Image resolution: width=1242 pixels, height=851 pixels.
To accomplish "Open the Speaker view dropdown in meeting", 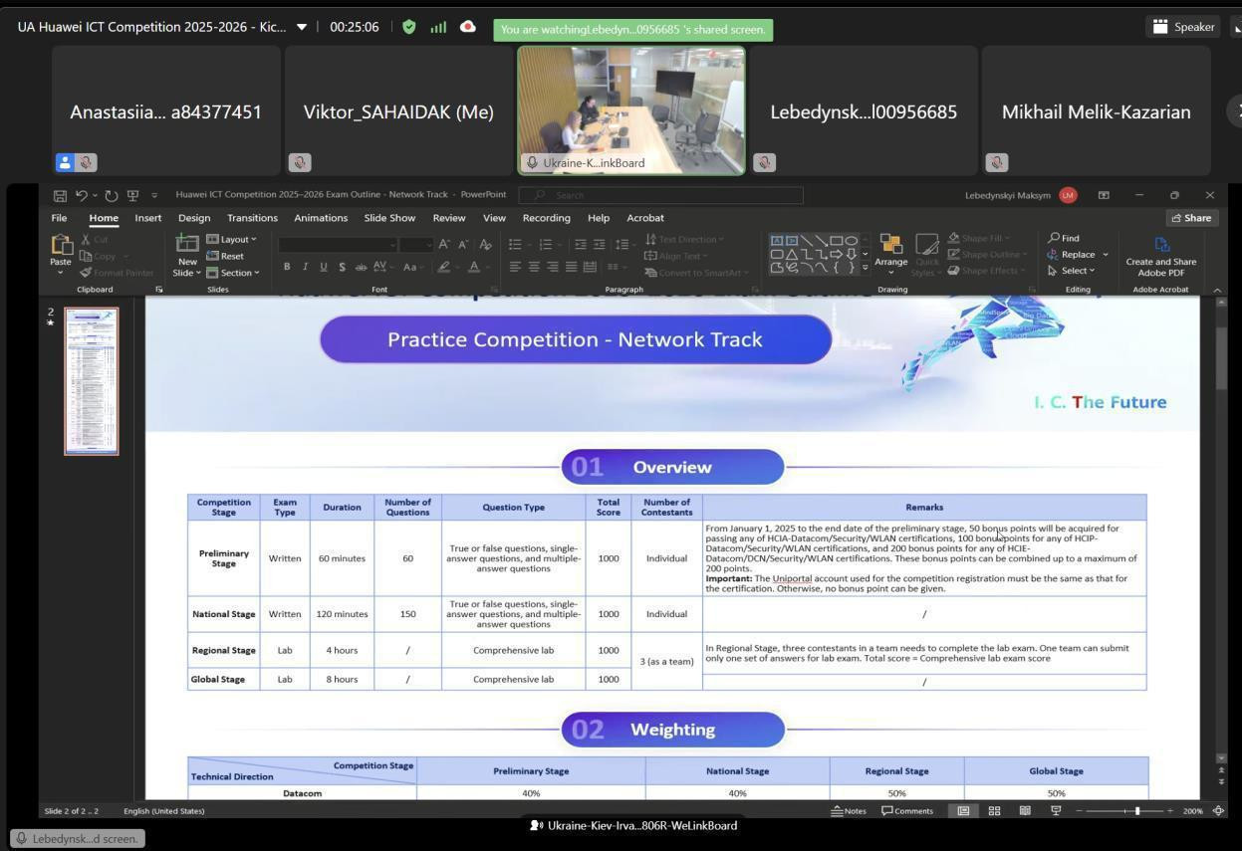I will (x=1183, y=27).
